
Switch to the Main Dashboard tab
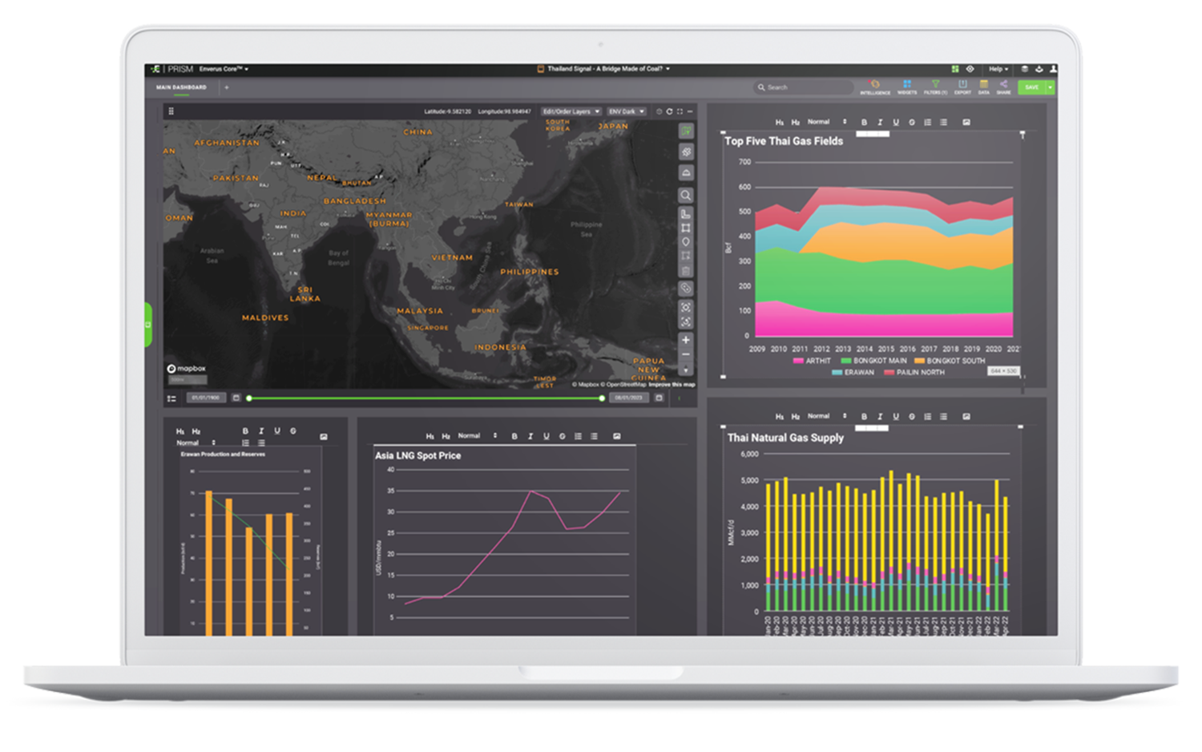pyautogui.click(x=181, y=87)
